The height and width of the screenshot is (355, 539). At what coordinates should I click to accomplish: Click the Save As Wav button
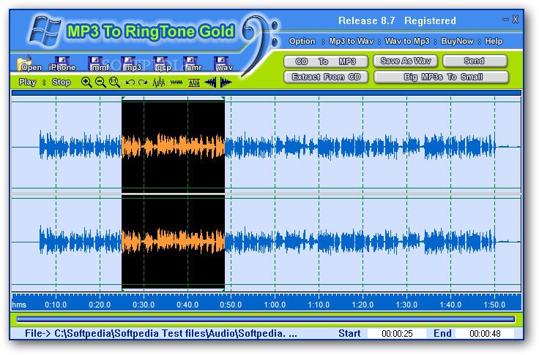[406, 61]
